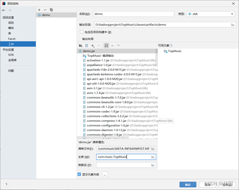Select the demo artifact in list
This screenshot has height=190, width=239.
[x=56, y=15]
